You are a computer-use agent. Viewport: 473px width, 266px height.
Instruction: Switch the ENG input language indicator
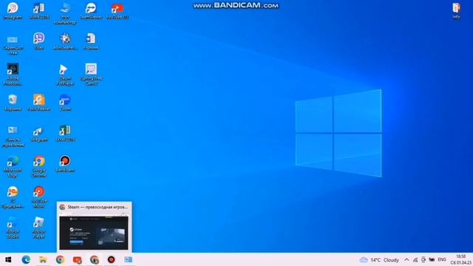(x=442, y=259)
